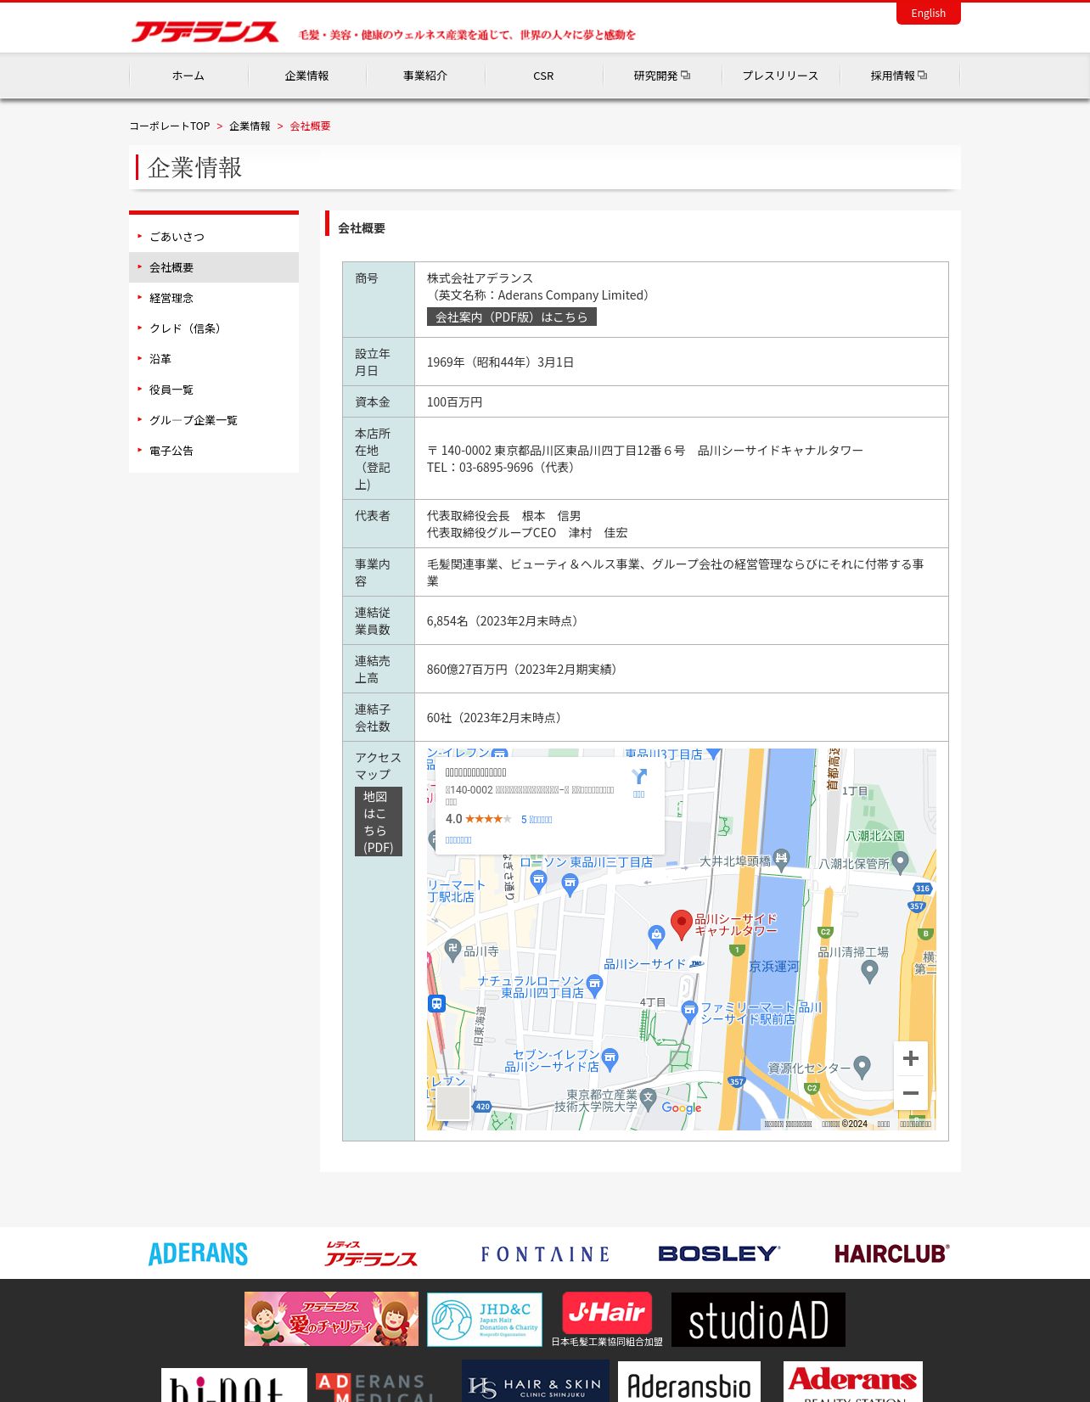This screenshot has width=1090, height=1402.
Task: Open 役員一覧 in the sidebar
Action: coord(214,390)
